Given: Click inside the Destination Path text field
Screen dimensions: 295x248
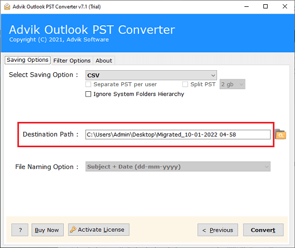Looking at the screenshot, I should [x=178, y=135].
